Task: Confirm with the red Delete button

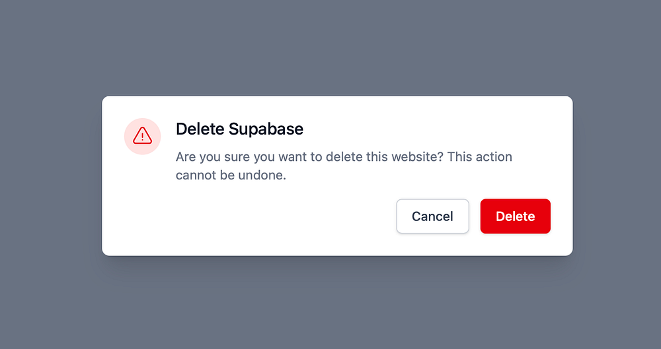Action: click(515, 216)
